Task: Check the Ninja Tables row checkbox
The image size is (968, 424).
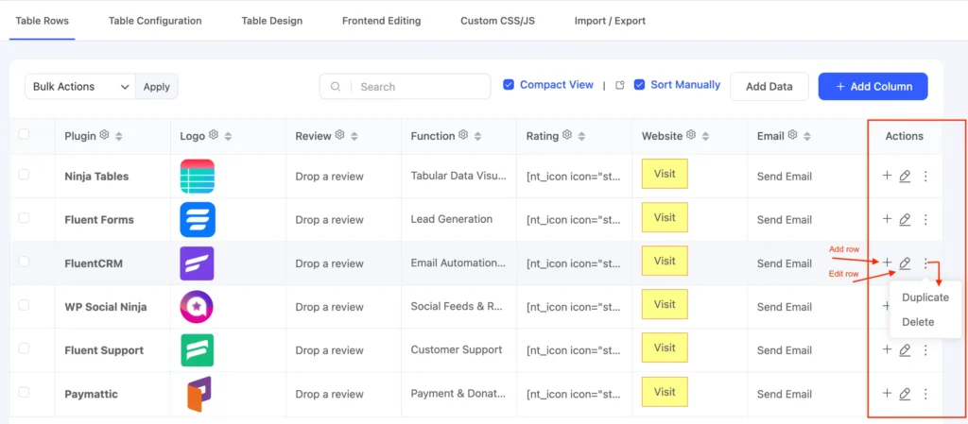Action: tap(24, 175)
